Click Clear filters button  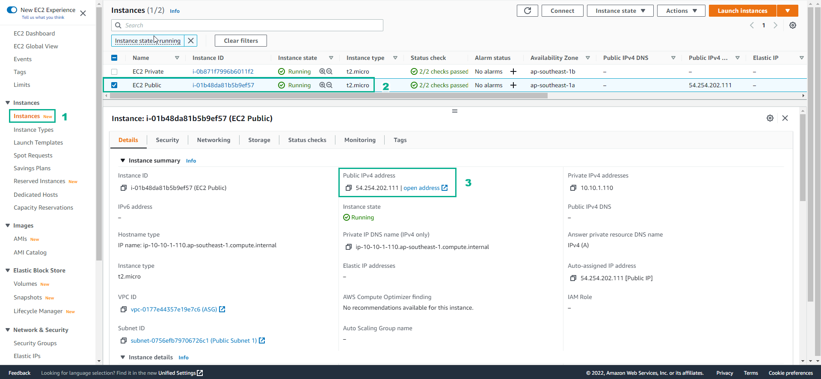(241, 41)
